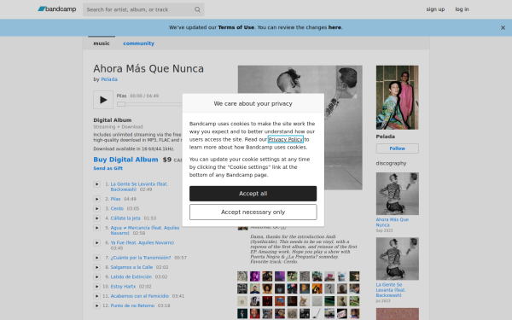This screenshot has height=320, width=512.
Task: Follow the artist Pelada
Action: pyautogui.click(x=397, y=148)
